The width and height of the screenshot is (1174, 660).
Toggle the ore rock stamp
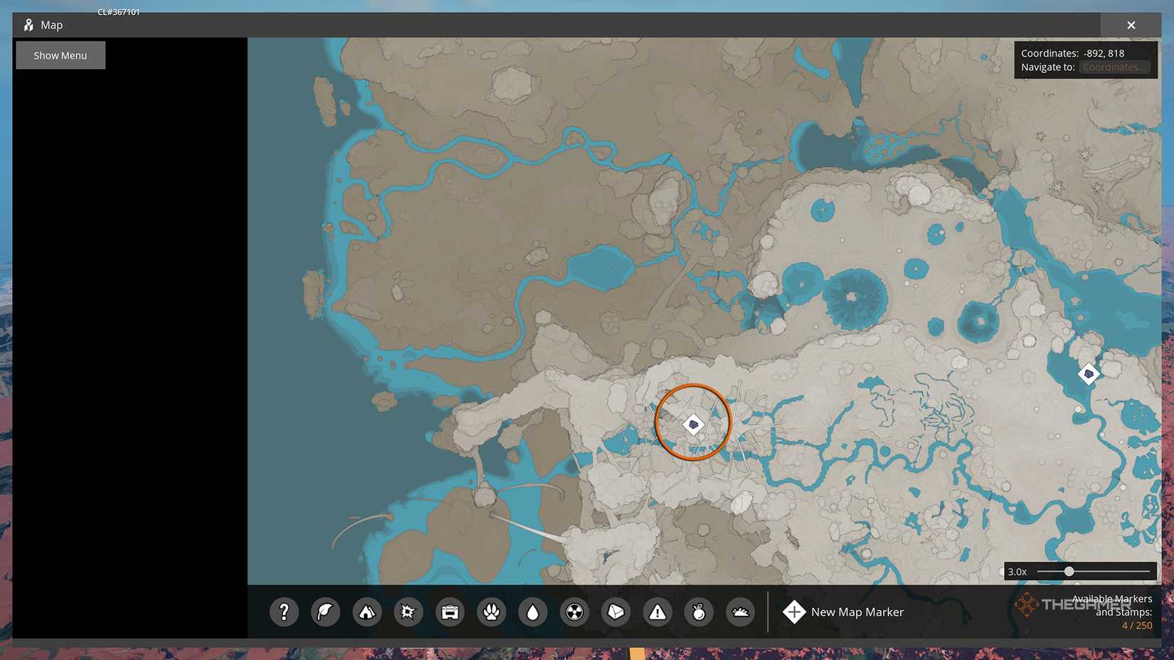[615, 612]
